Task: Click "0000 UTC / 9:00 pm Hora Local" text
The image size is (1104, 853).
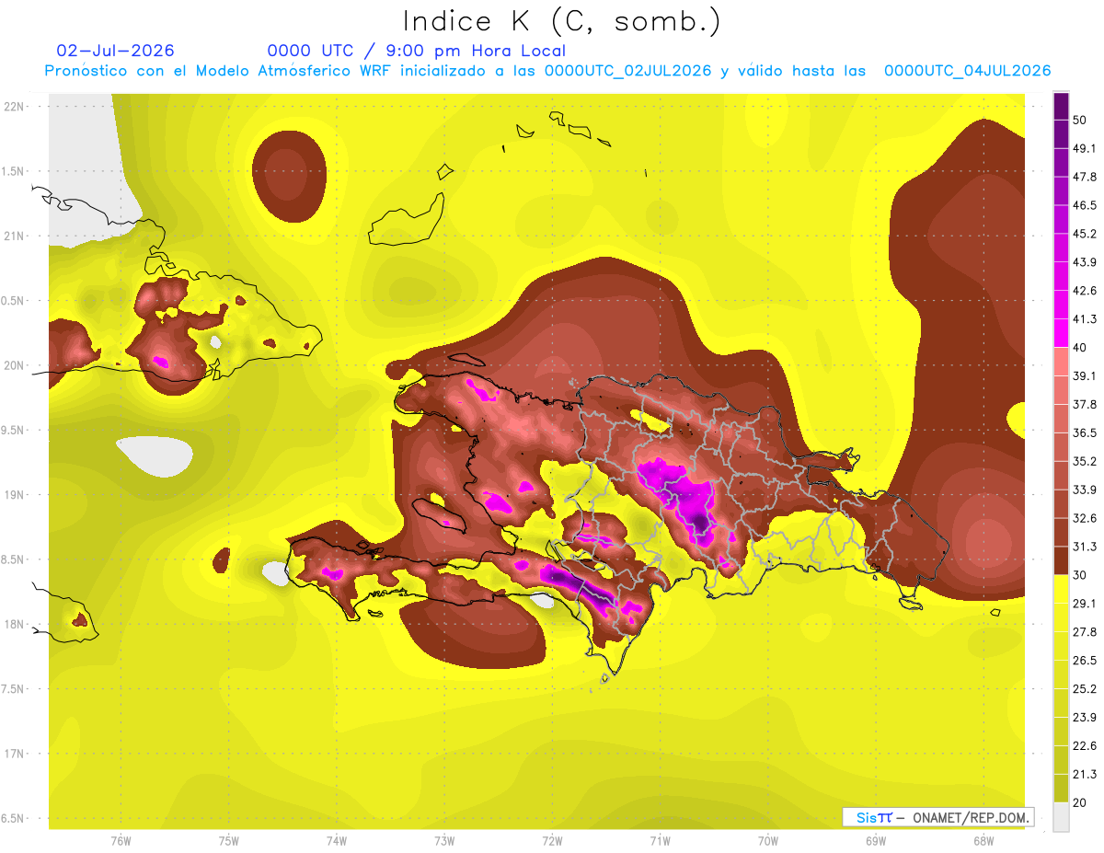Action: [416, 51]
